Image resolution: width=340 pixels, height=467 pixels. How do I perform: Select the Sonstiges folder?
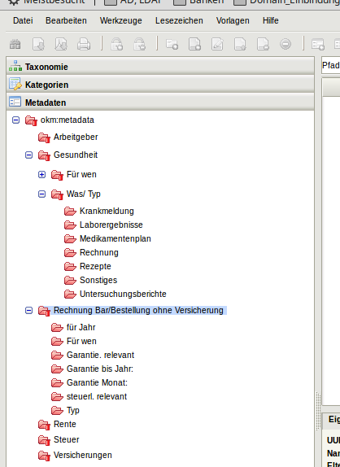pyautogui.click(x=98, y=280)
